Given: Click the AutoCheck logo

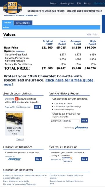Looking at the screenshot, I should click(x=81, y=127).
